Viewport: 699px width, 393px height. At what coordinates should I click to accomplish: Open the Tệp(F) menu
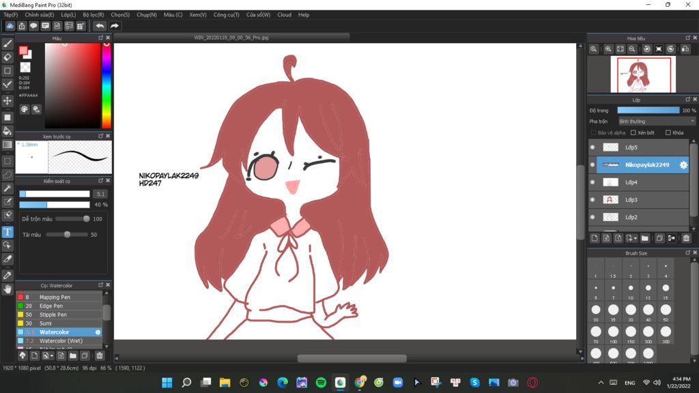11,15
